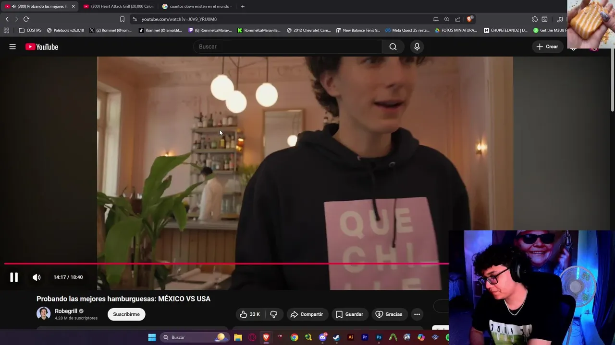The width and height of the screenshot is (615, 345).
Task: Open File Explorer from taskbar
Action: [x=238, y=337]
